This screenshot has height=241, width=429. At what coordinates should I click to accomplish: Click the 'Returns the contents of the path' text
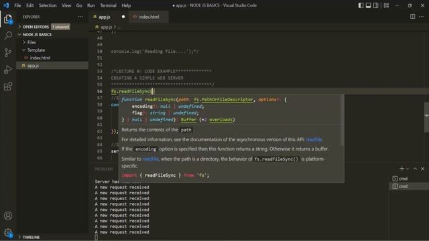tap(157, 130)
